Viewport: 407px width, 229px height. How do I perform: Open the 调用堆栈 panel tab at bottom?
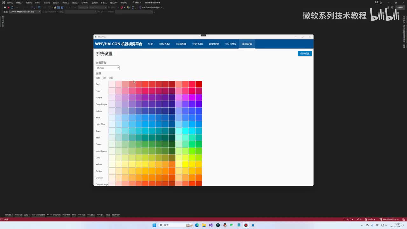click(66, 215)
